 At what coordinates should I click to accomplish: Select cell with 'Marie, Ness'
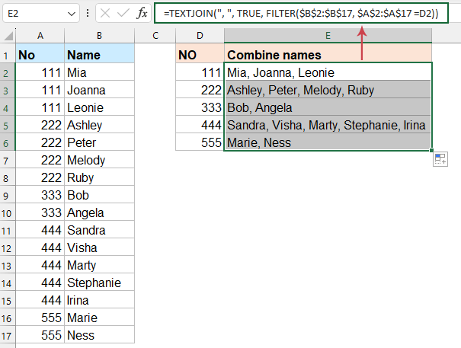tap(328, 142)
